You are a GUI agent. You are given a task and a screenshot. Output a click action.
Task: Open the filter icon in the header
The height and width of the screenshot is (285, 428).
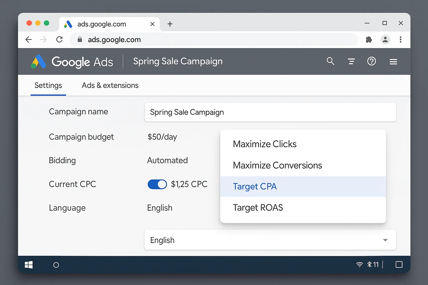pos(351,61)
